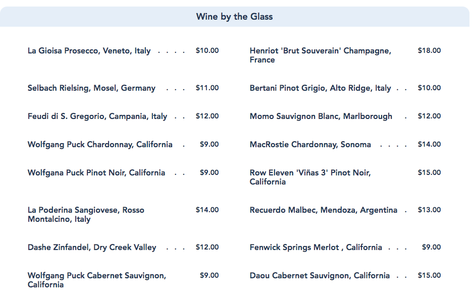Viewport: 472px width, 305px height.
Task: Select La Poderina Sangiovese, Rosso Montalcino
Action: tap(86, 215)
